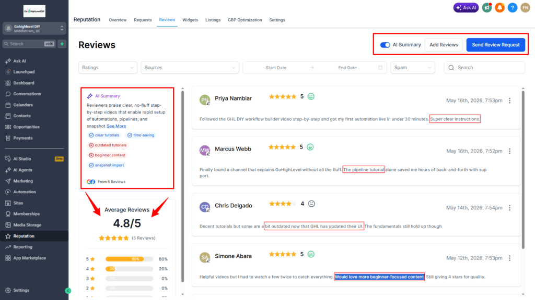Expand the Sources filter dropdown
This screenshot has width=535, height=300.
190,68
